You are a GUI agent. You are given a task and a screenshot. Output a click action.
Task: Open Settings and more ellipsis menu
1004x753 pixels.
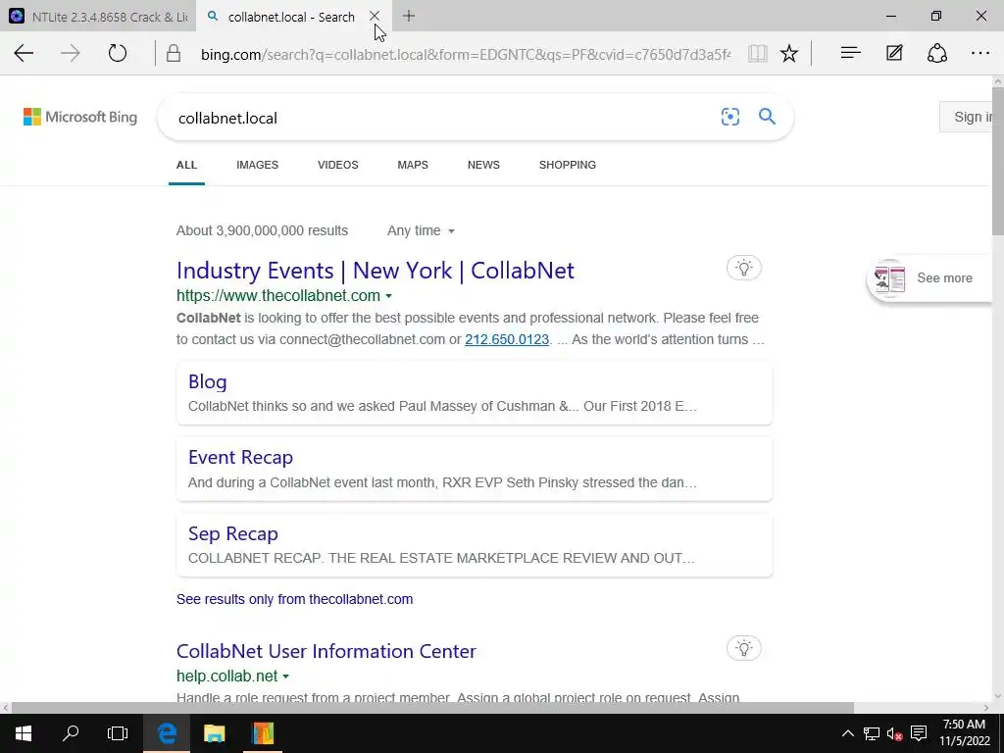[980, 53]
